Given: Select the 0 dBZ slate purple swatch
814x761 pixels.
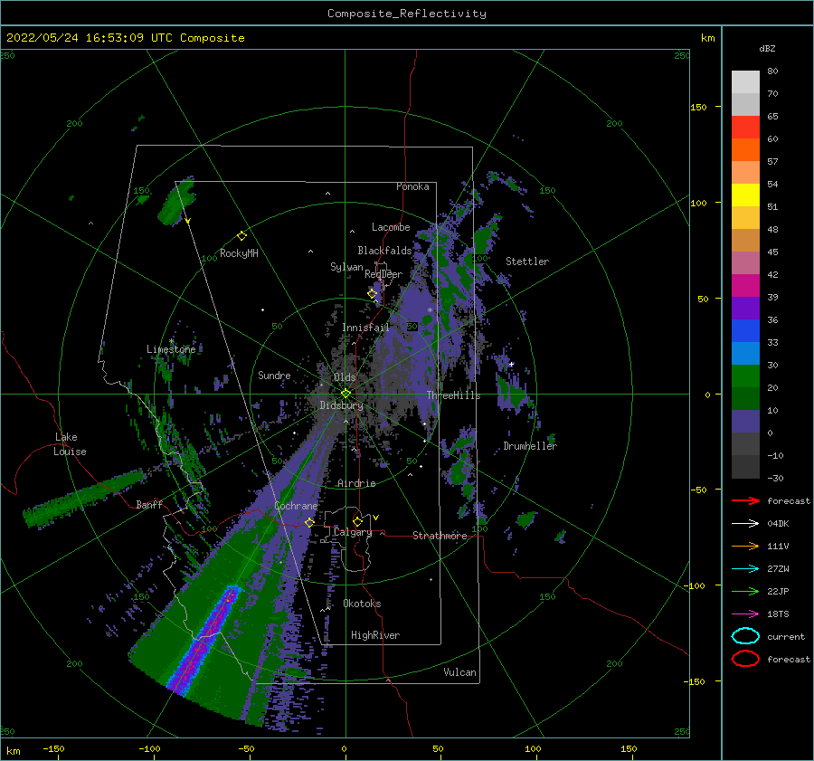Looking at the screenshot, I should coord(745,422).
